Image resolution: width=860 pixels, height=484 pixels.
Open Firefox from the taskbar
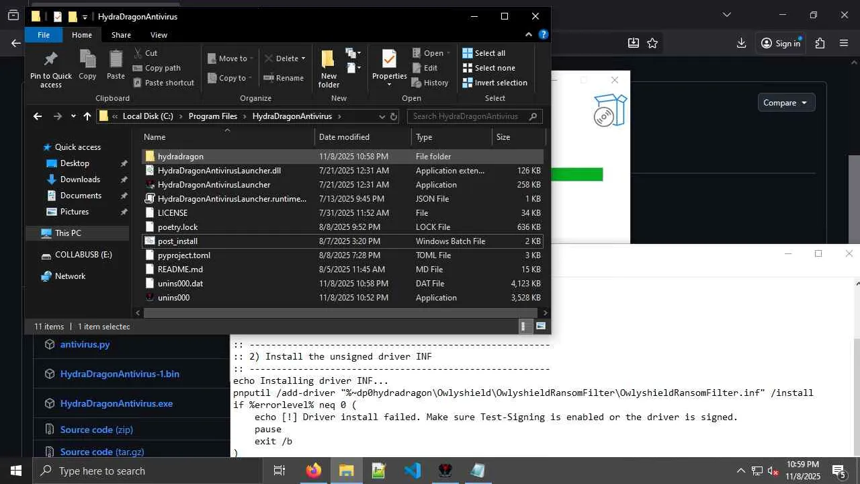314,471
